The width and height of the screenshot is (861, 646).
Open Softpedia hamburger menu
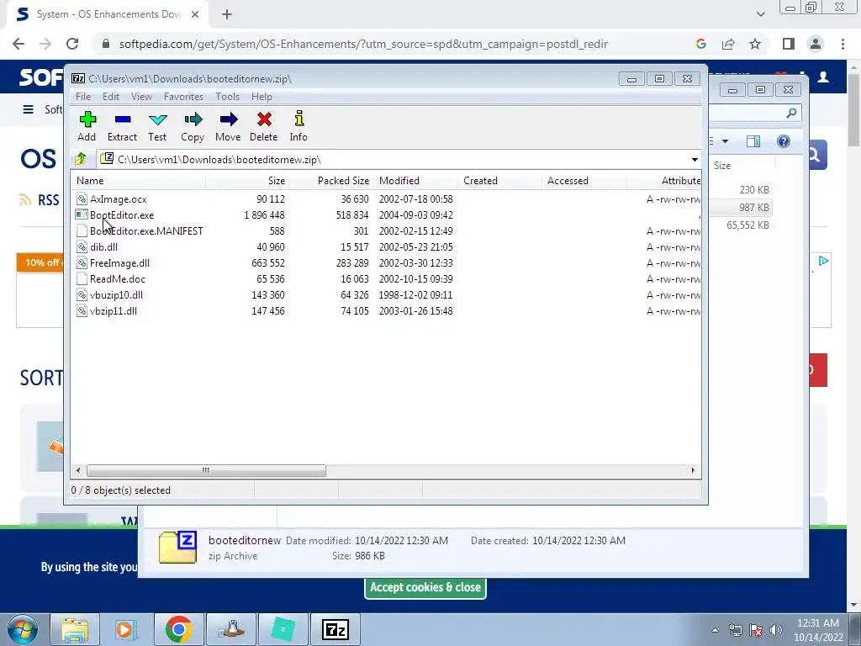click(28, 109)
